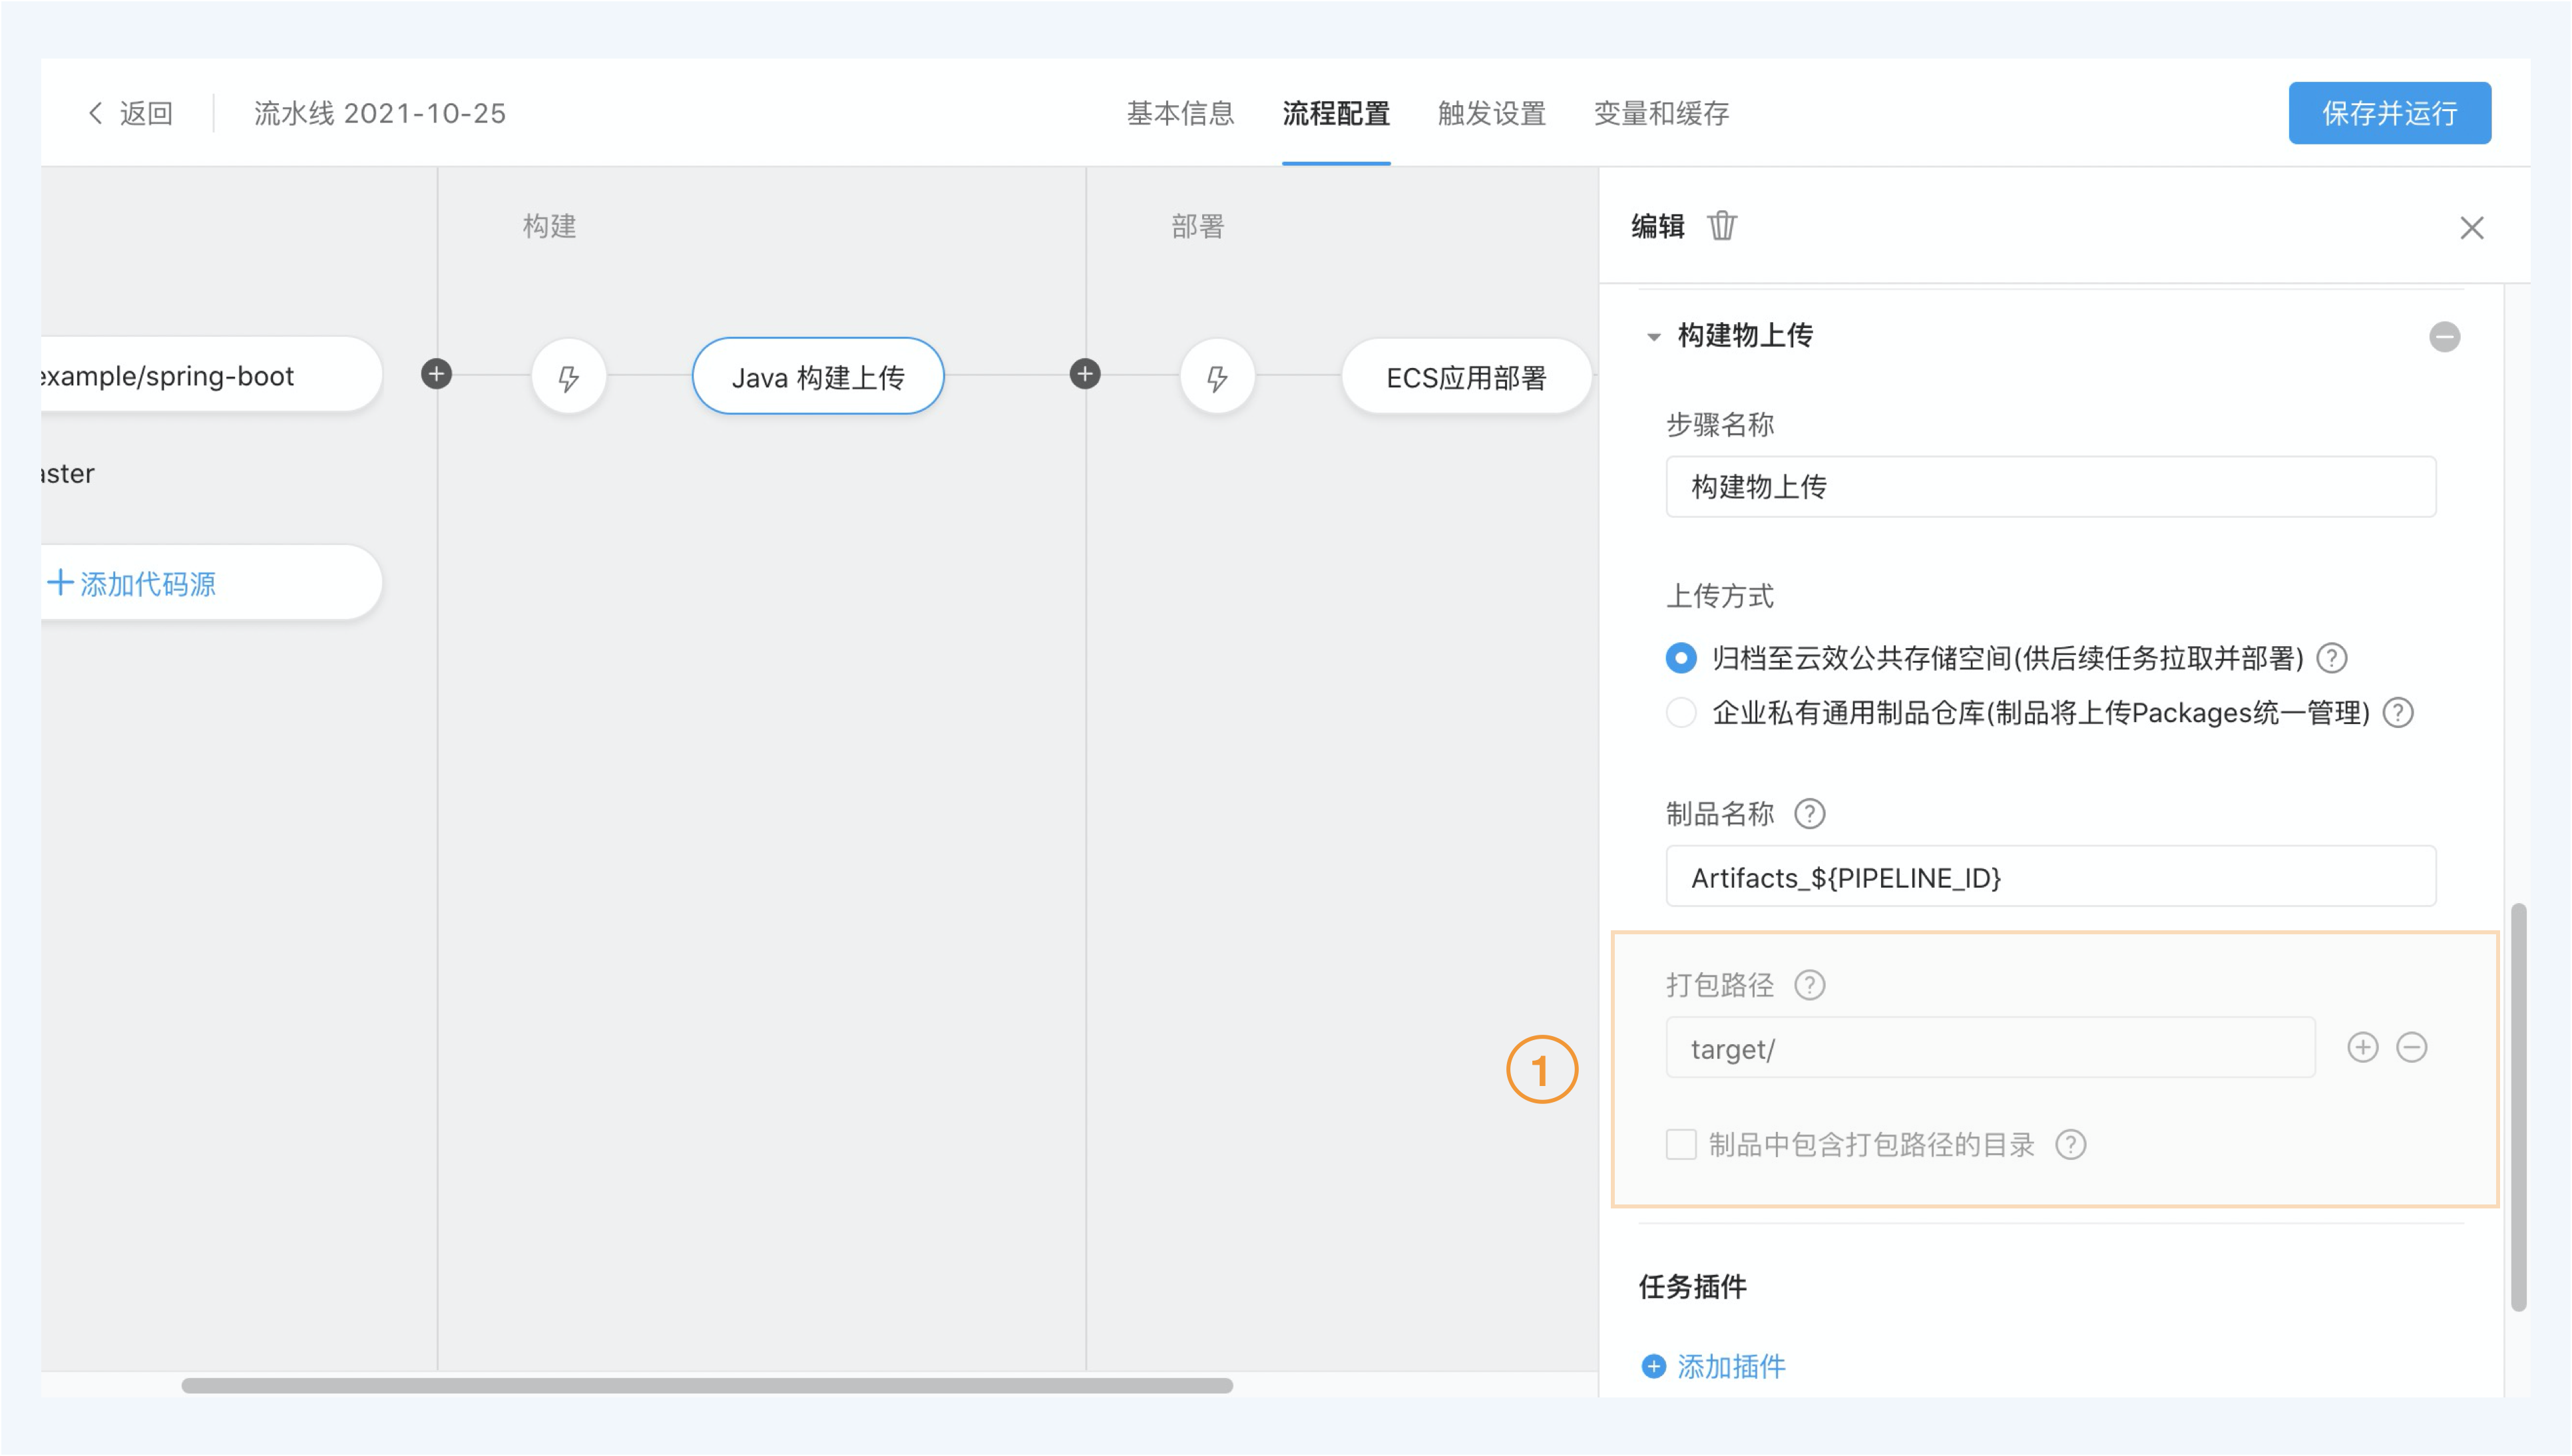Image resolution: width=2572 pixels, height=1456 pixels.
Task: Click the 部署 stage title
Action: pyautogui.click(x=1197, y=226)
